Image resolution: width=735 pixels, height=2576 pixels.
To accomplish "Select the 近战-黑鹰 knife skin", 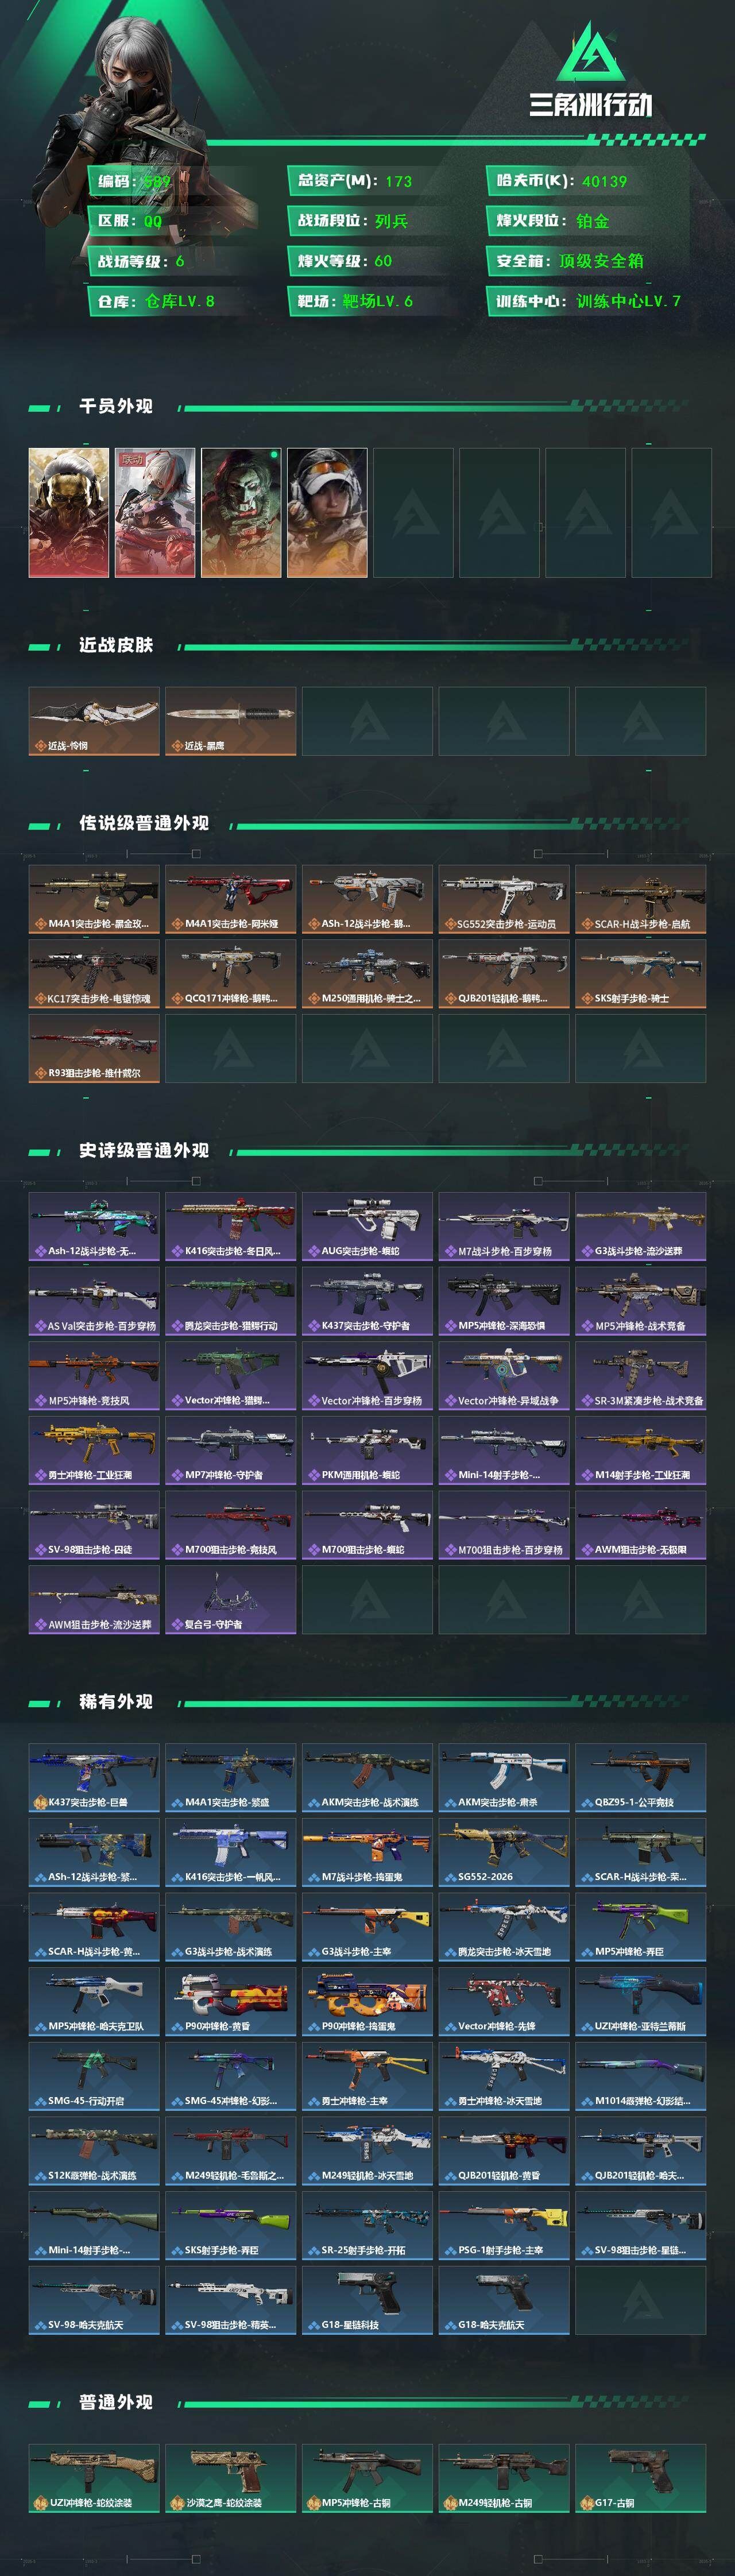I will point(231,721).
